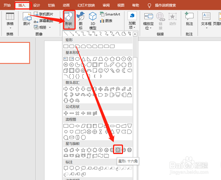This screenshot has height=180, width=221.
Task: Select the rectangular speech bubble callout
Action: [x=66, y=168]
